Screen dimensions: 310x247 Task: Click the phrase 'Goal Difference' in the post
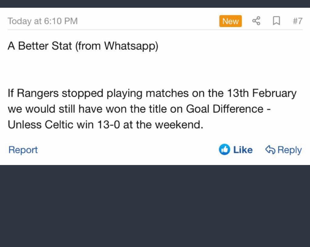(224, 109)
